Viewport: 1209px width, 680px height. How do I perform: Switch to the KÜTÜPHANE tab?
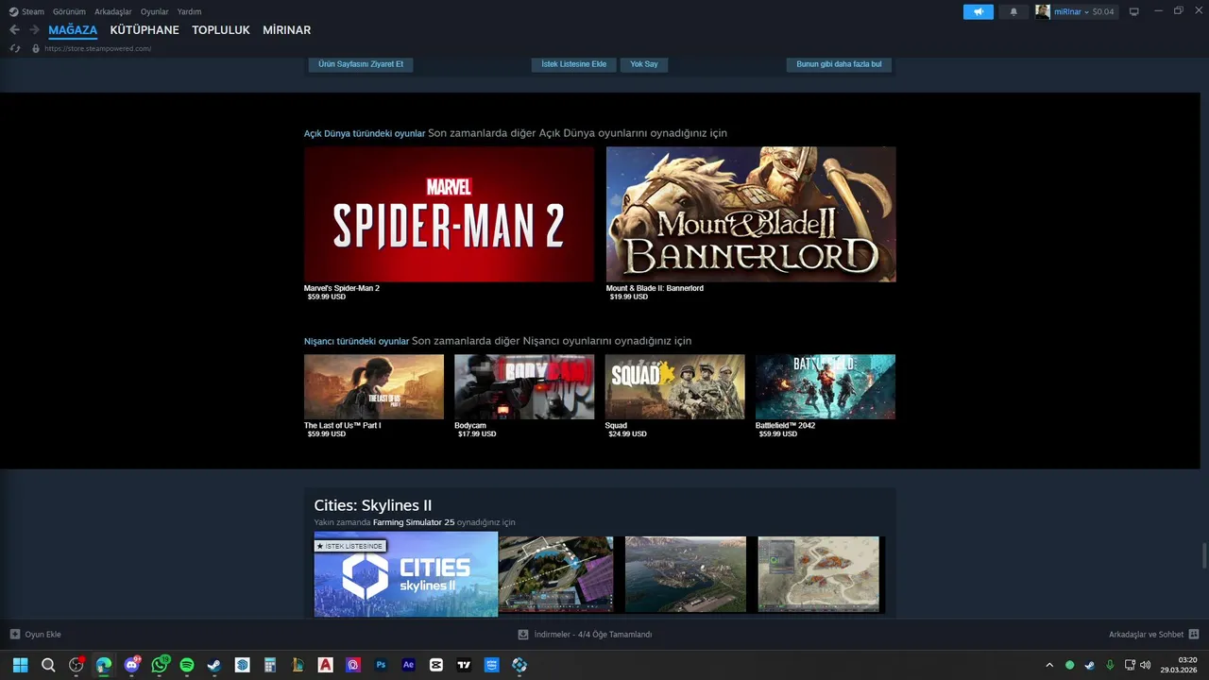(145, 30)
